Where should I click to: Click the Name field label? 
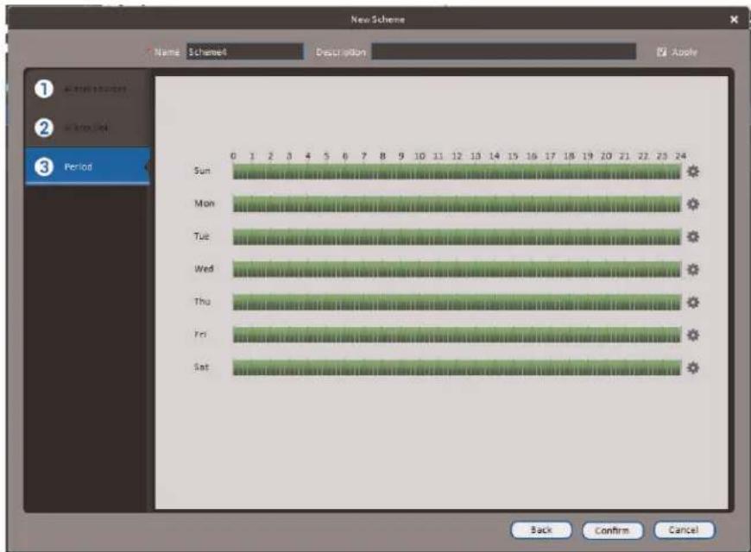[x=167, y=53]
